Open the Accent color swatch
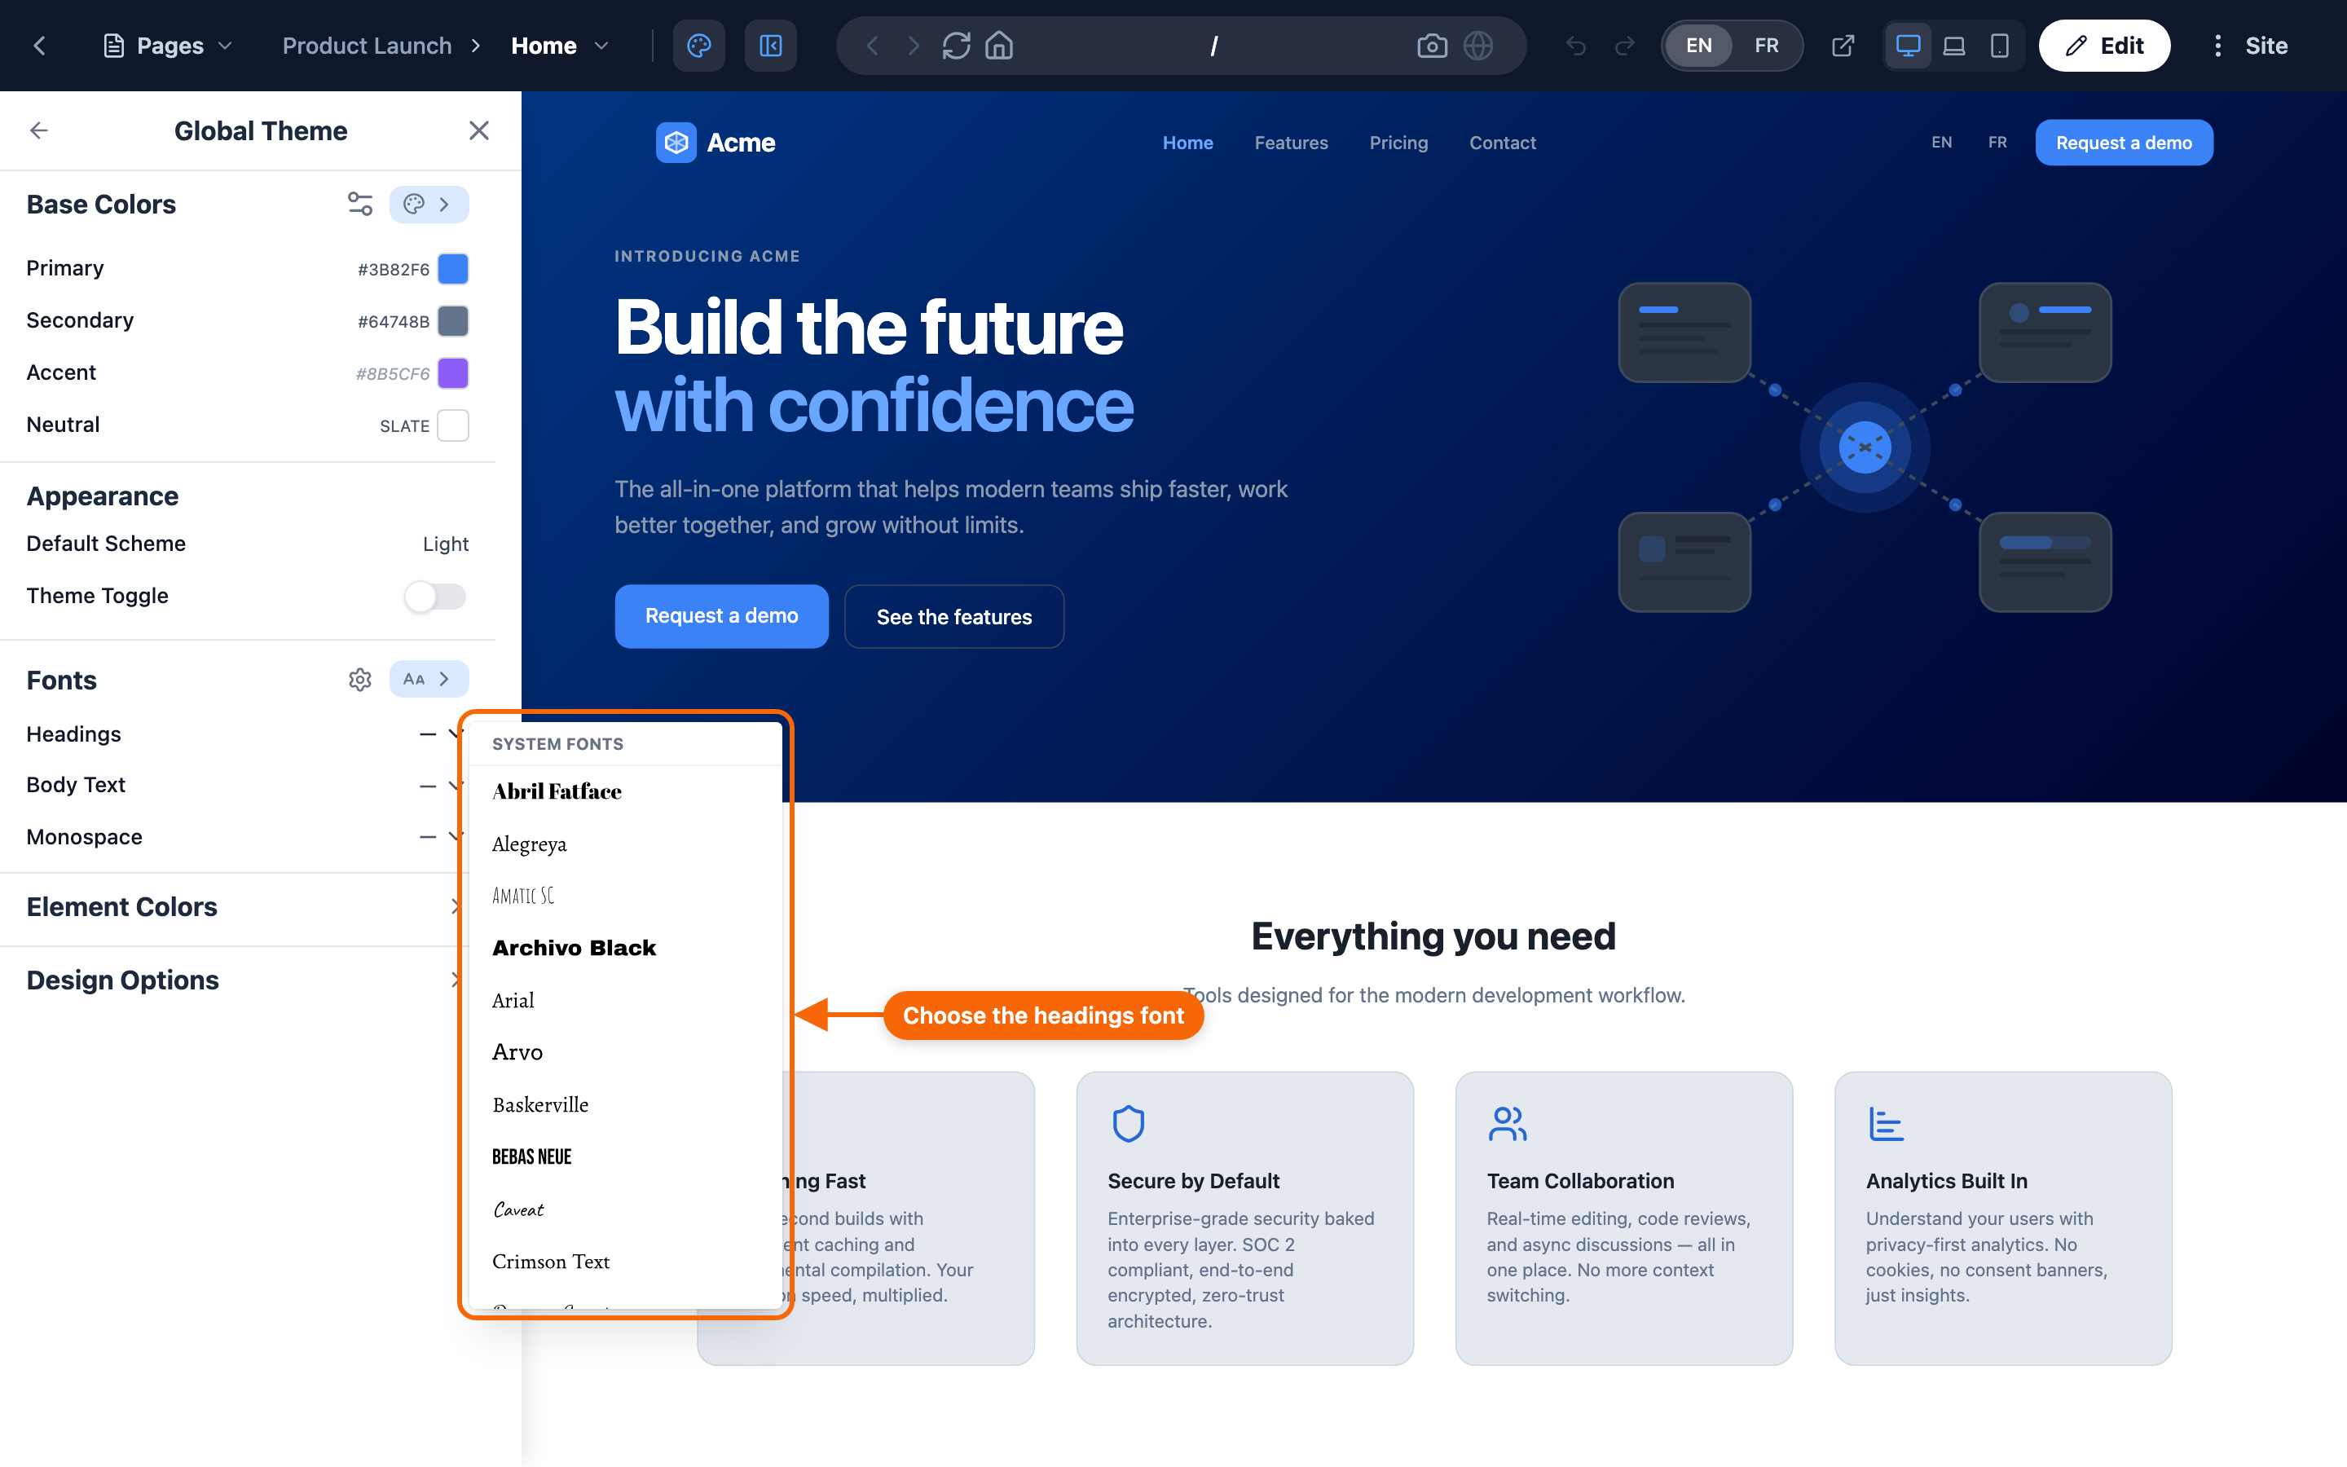The height and width of the screenshot is (1467, 2347). pyautogui.click(x=453, y=373)
